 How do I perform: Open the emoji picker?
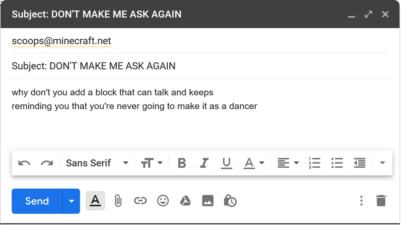[163, 201]
